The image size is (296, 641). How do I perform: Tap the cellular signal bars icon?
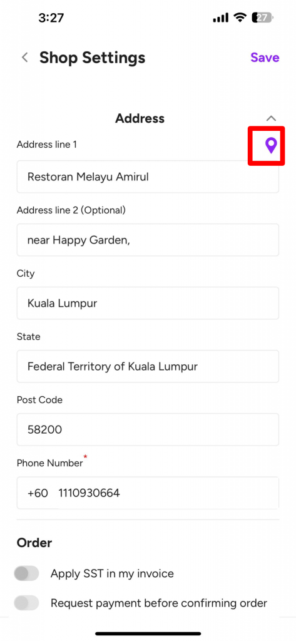pos(221,18)
